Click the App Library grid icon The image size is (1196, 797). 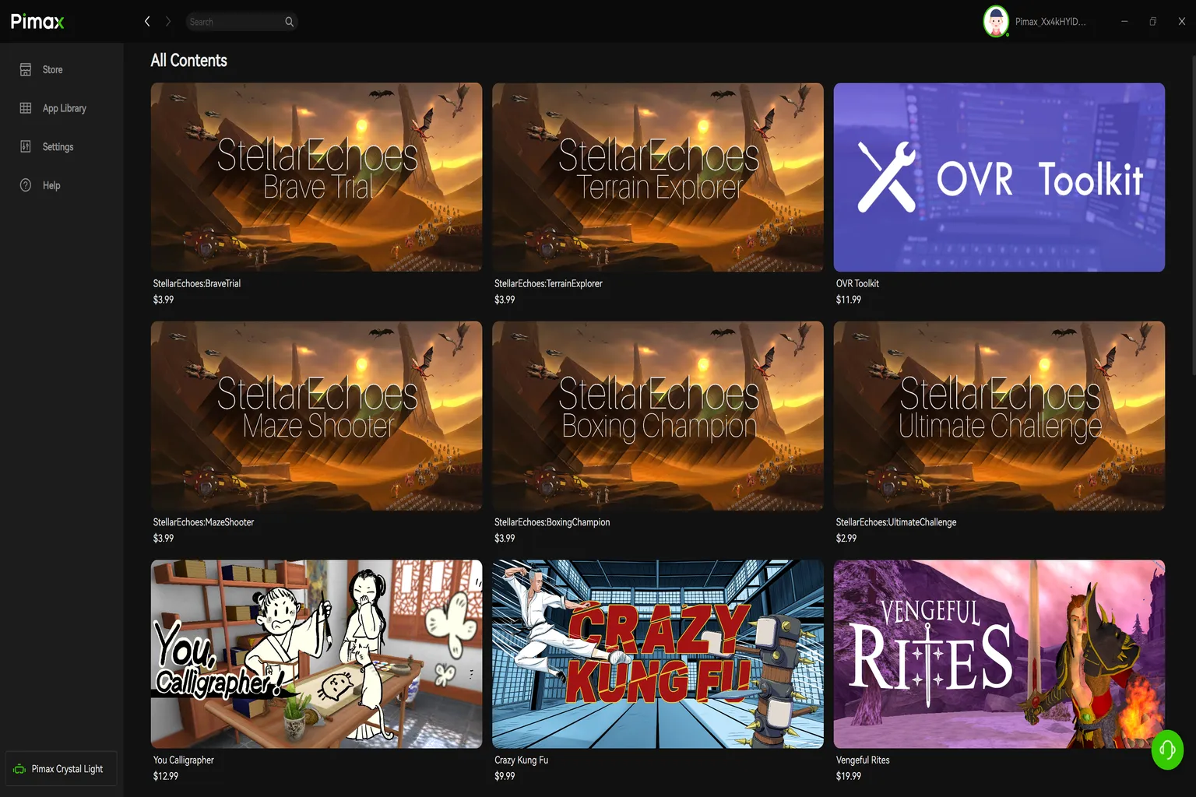tap(26, 108)
